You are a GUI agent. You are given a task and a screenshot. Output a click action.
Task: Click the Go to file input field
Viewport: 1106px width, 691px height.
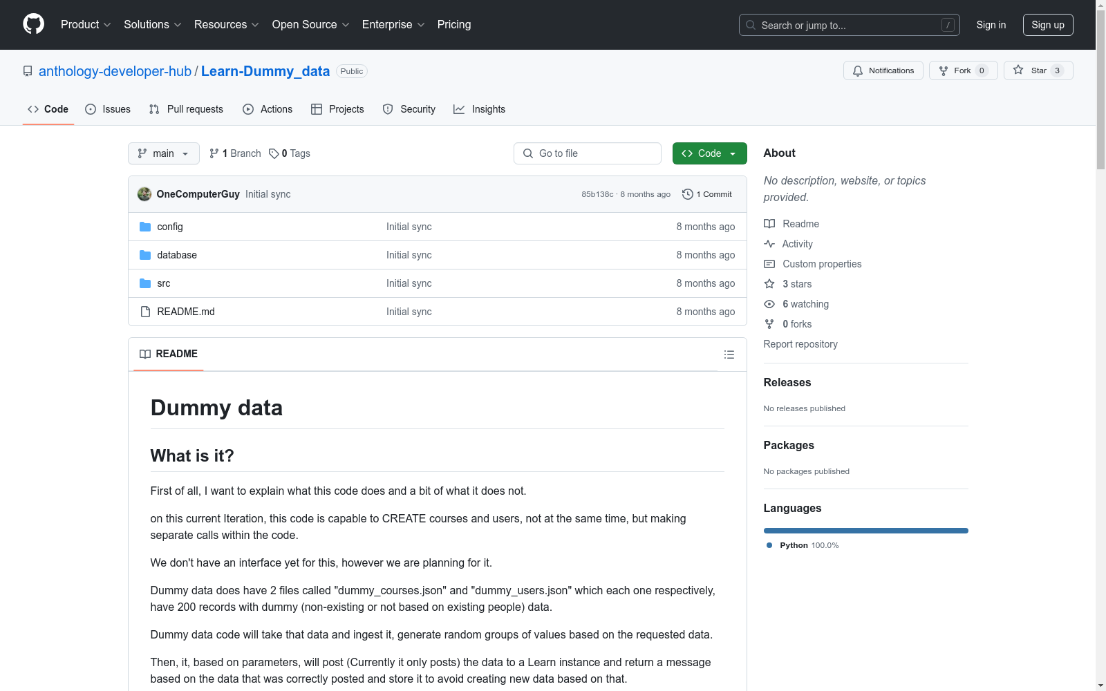point(588,153)
